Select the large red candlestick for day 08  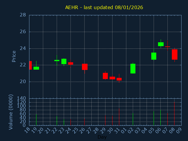[174, 54]
